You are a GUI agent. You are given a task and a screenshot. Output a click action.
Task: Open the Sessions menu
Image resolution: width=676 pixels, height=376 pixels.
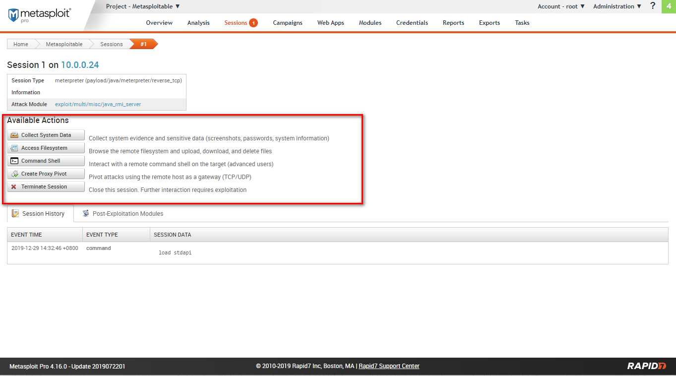point(236,23)
